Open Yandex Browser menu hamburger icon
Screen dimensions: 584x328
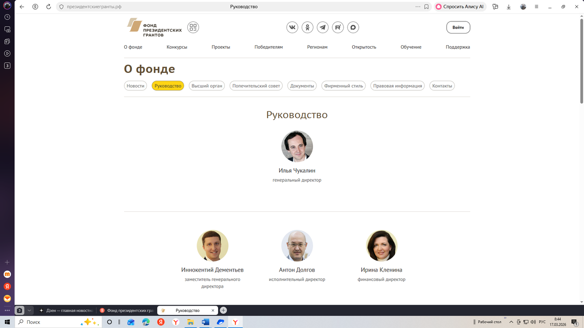[536, 6]
